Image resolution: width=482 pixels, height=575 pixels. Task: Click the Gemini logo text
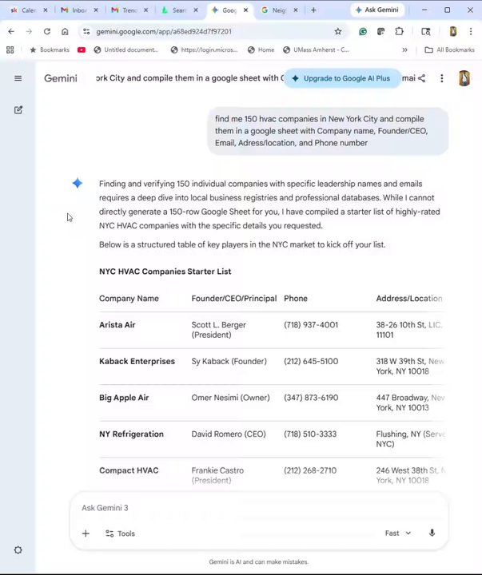(x=61, y=78)
